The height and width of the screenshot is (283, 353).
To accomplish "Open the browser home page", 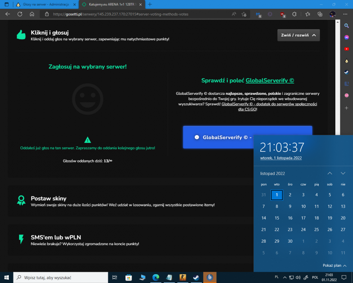I will (x=32, y=14).
